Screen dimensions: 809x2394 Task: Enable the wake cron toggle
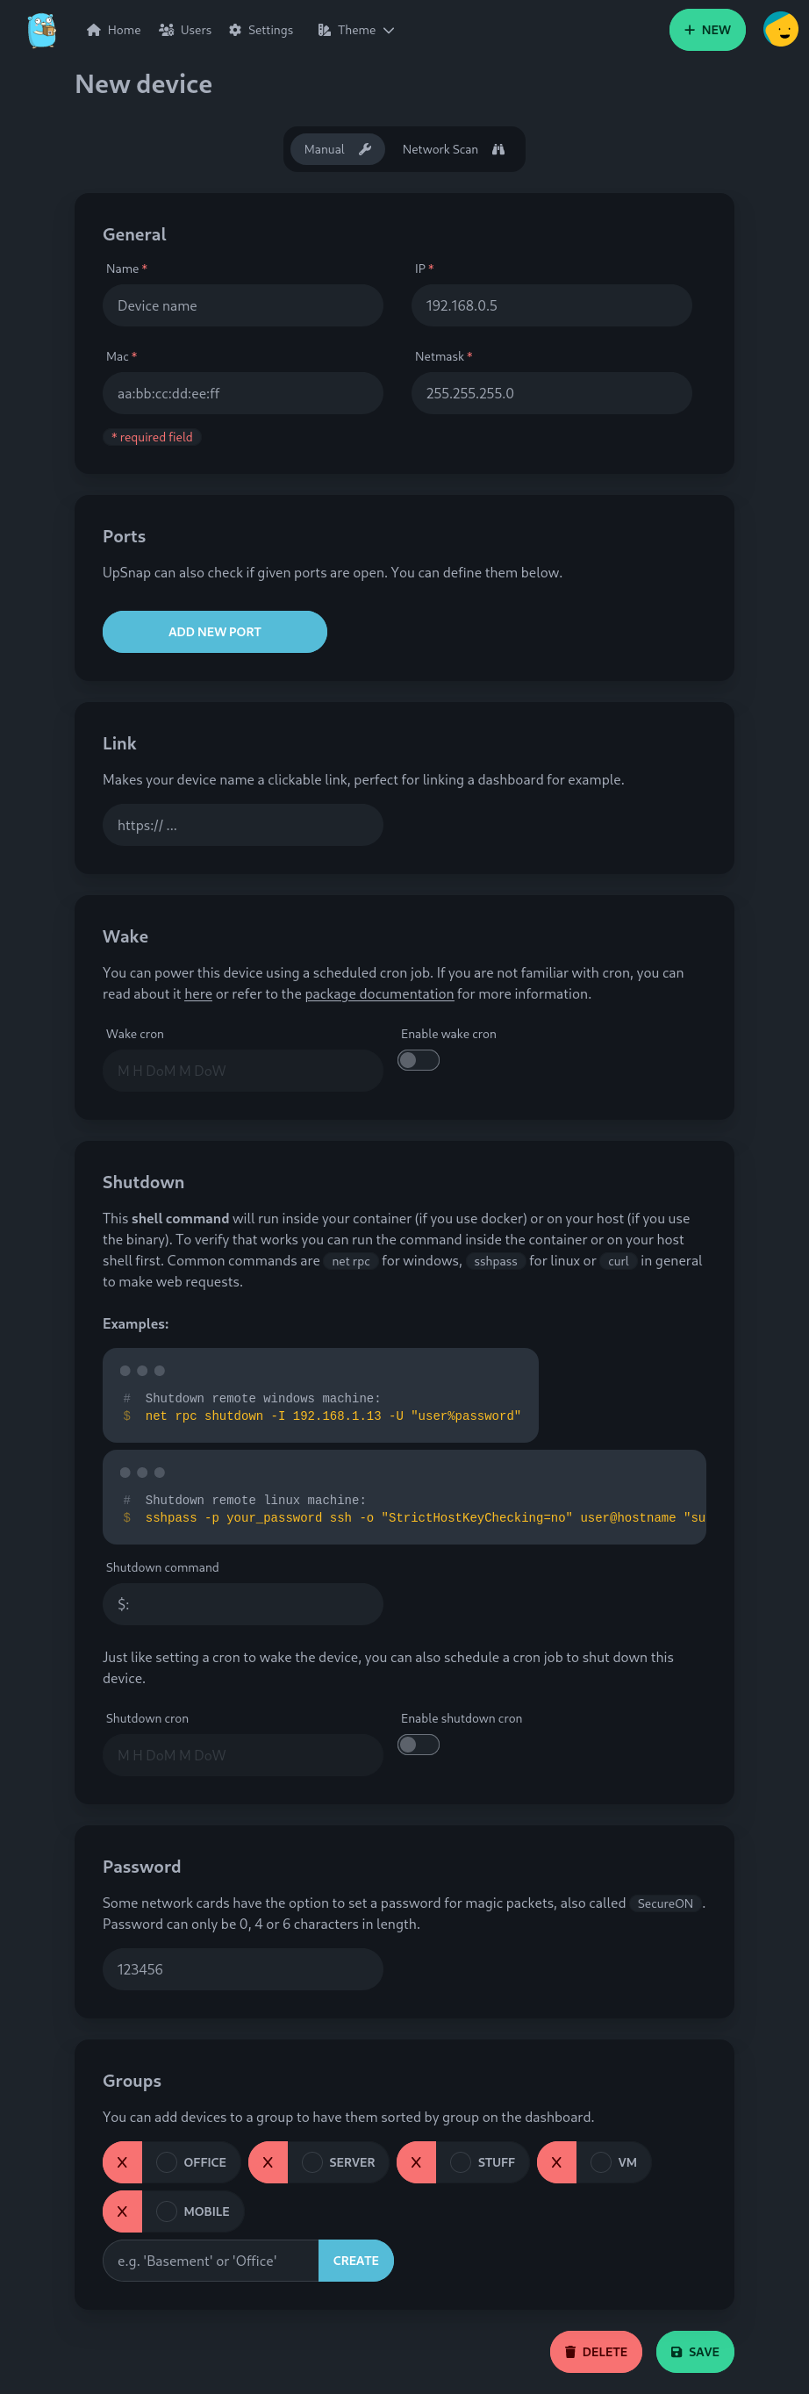tap(418, 1059)
